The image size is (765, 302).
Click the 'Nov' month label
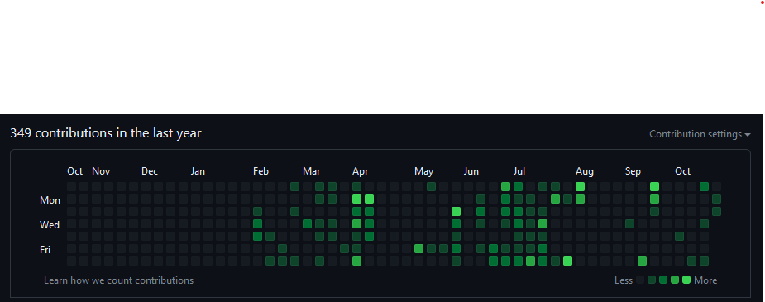101,171
